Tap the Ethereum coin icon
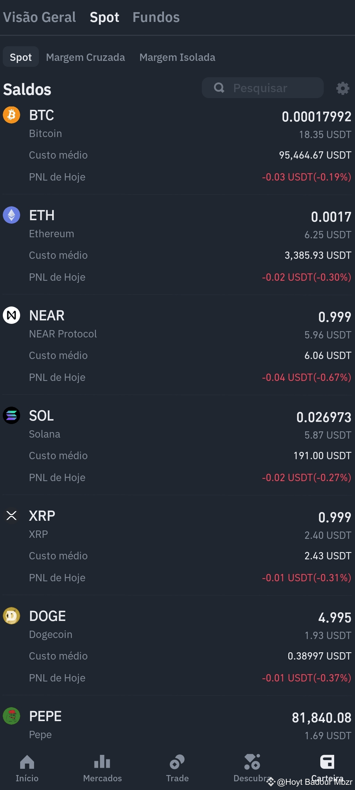 click(x=11, y=215)
